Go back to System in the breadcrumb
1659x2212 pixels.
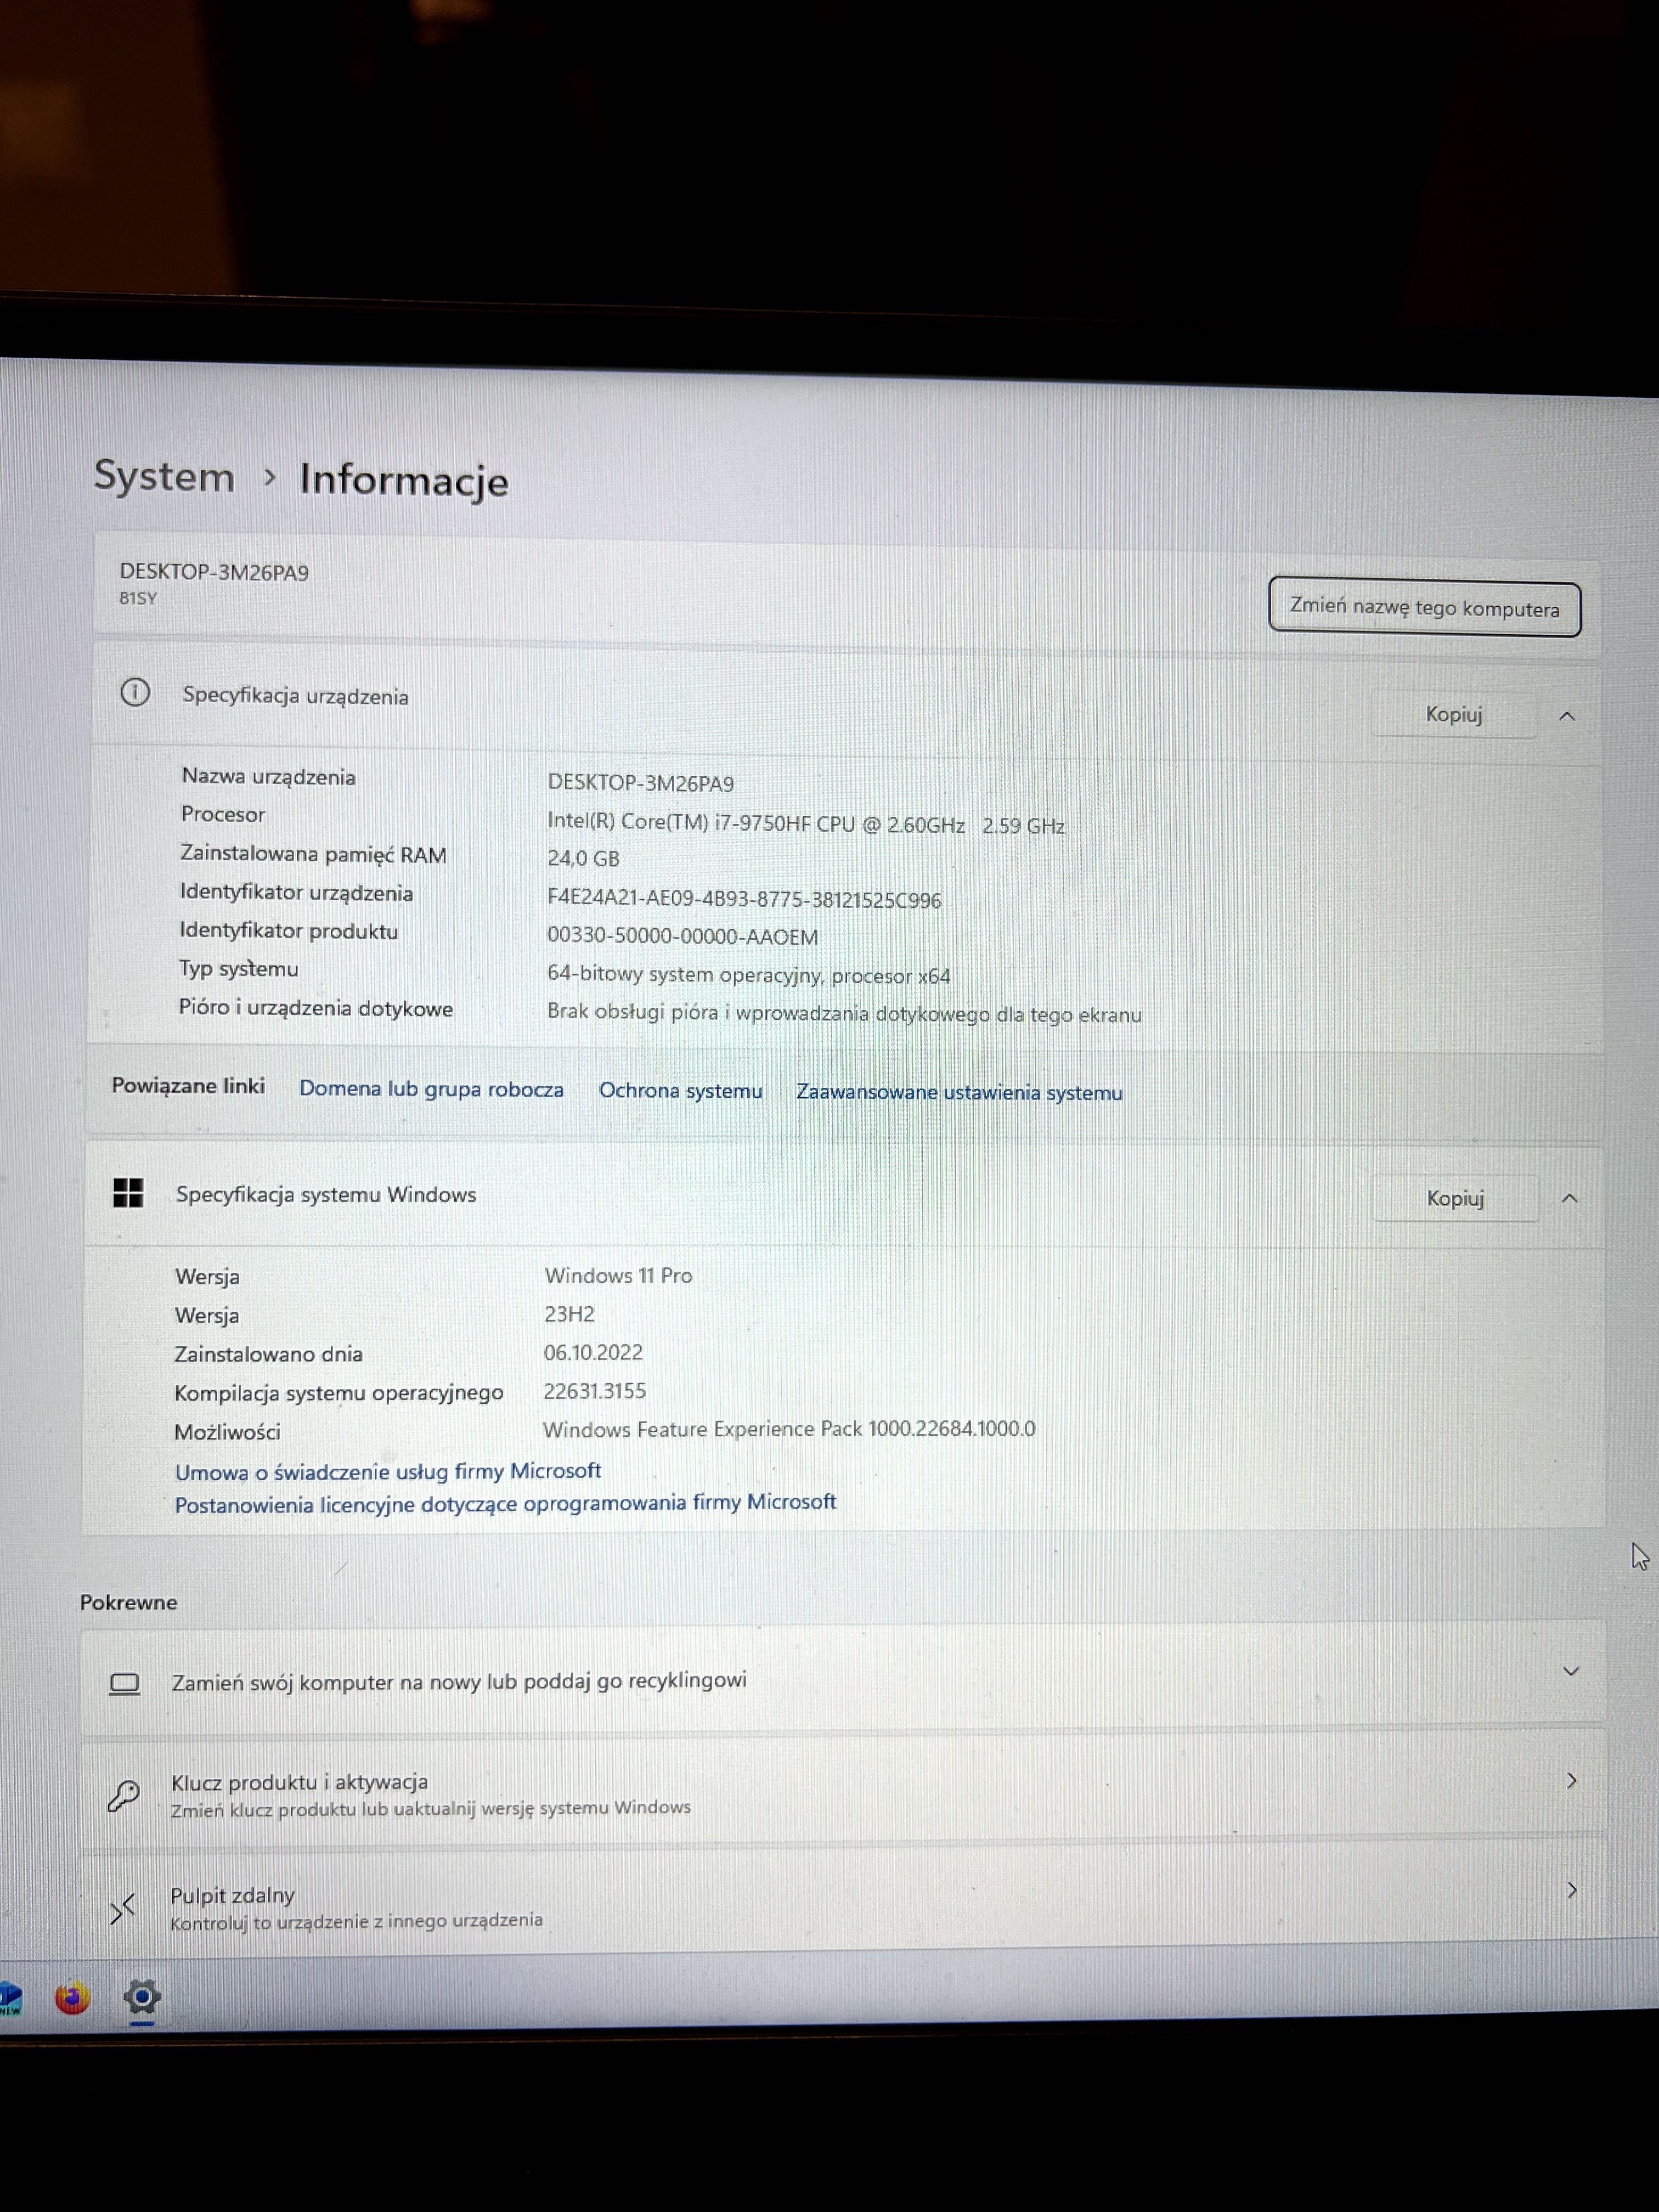(x=164, y=476)
